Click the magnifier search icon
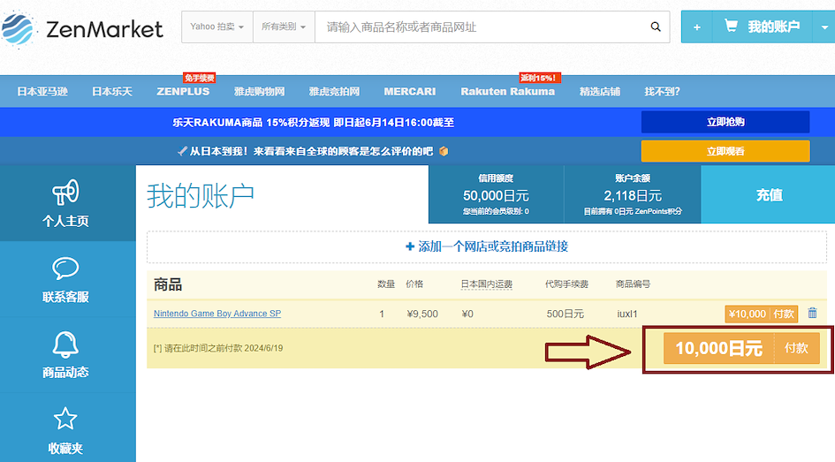The image size is (835, 462). 656,27
